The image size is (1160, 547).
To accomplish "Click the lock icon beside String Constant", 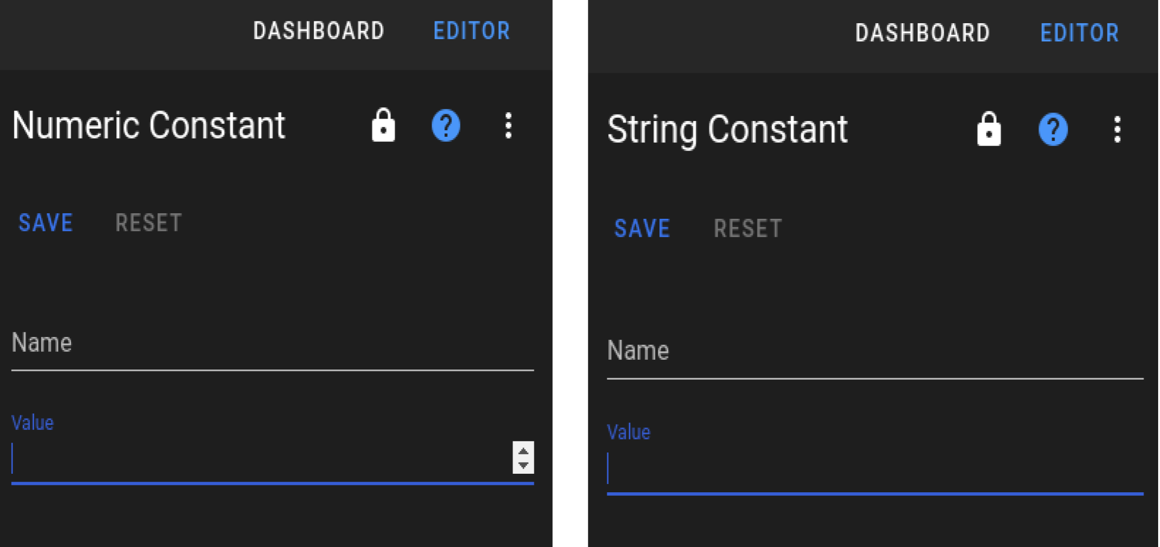I will (x=989, y=128).
